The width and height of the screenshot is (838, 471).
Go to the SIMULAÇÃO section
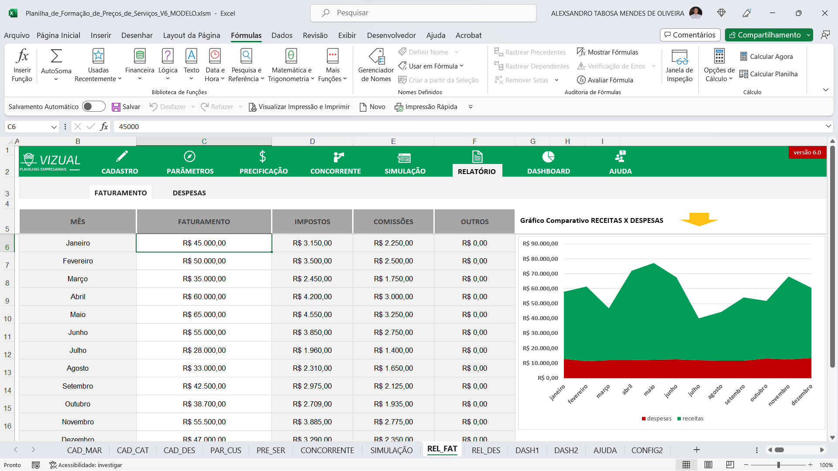click(x=405, y=162)
